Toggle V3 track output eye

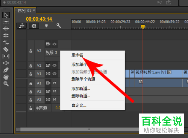pos(55,44)
